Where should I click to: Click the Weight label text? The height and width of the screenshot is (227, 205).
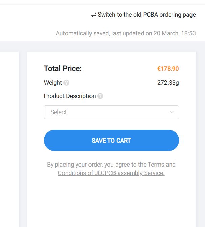(53, 83)
